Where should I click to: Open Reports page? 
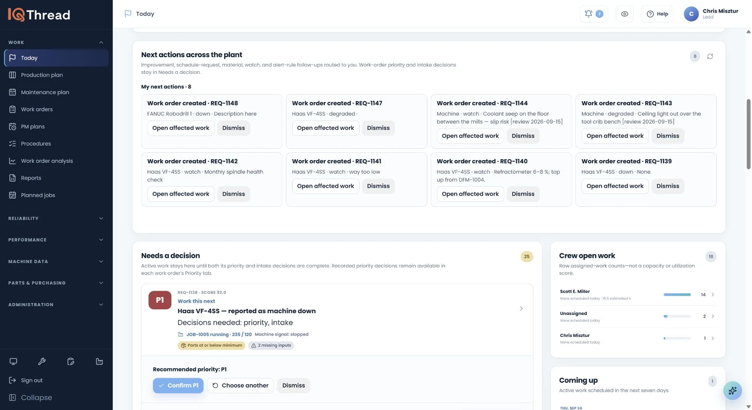(x=56, y=178)
